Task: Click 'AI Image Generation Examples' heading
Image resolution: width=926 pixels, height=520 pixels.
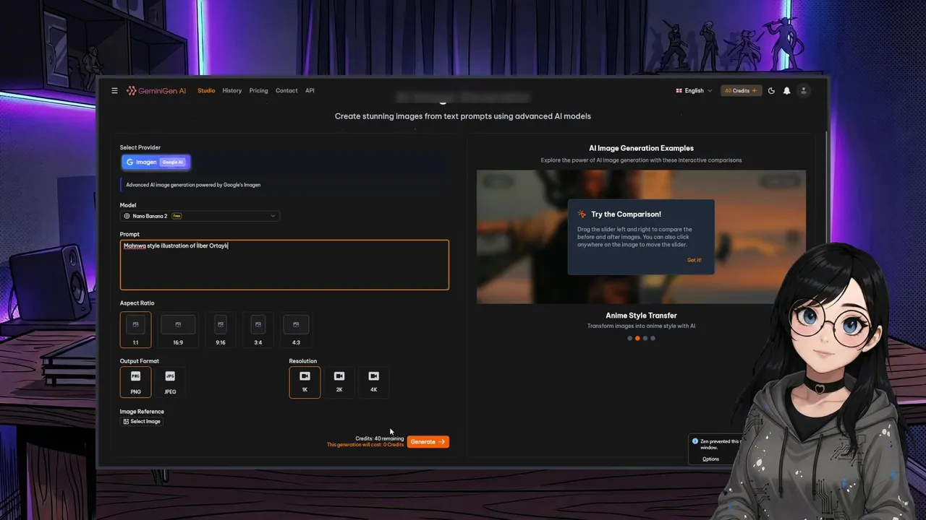Action: tap(641, 148)
